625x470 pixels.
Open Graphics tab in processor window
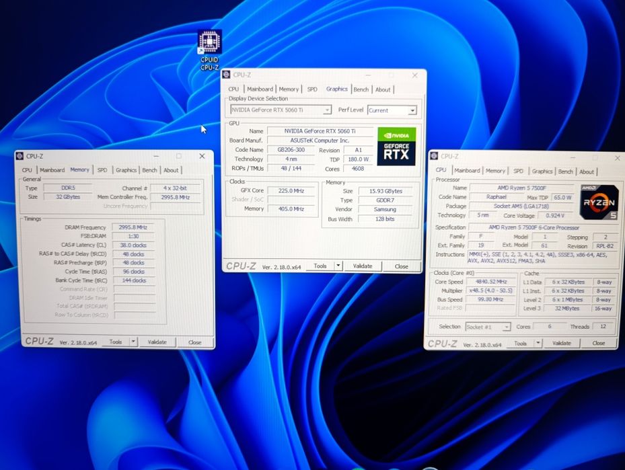[542, 171]
